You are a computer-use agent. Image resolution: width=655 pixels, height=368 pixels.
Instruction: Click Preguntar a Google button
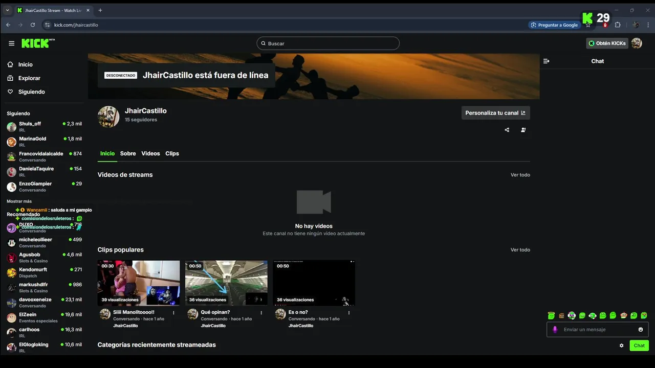(x=554, y=25)
